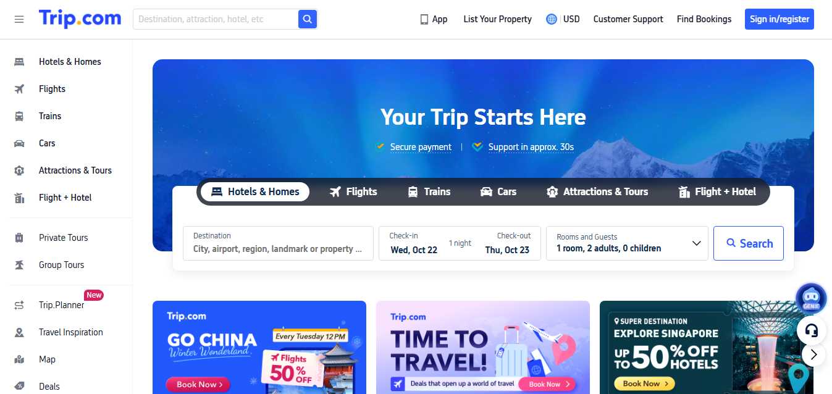Click the hotel Search button
Image resolution: width=832 pixels, height=394 pixels.
click(749, 243)
